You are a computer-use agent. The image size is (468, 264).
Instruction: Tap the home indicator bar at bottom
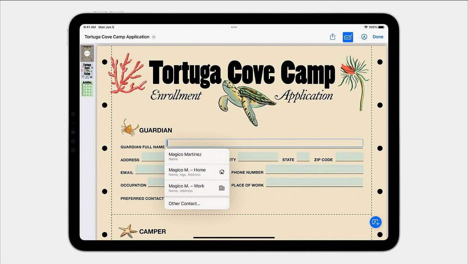pos(234,238)
